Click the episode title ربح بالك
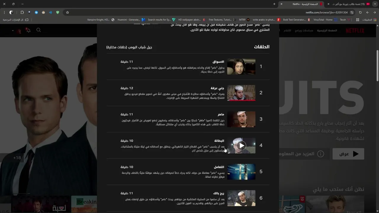 click(x=218, y=193)
